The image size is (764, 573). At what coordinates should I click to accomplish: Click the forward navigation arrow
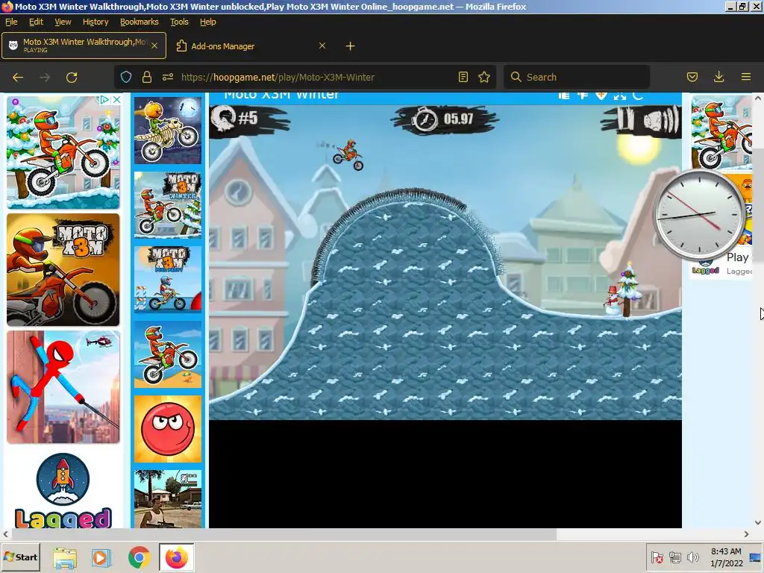[x=45, y=77]
